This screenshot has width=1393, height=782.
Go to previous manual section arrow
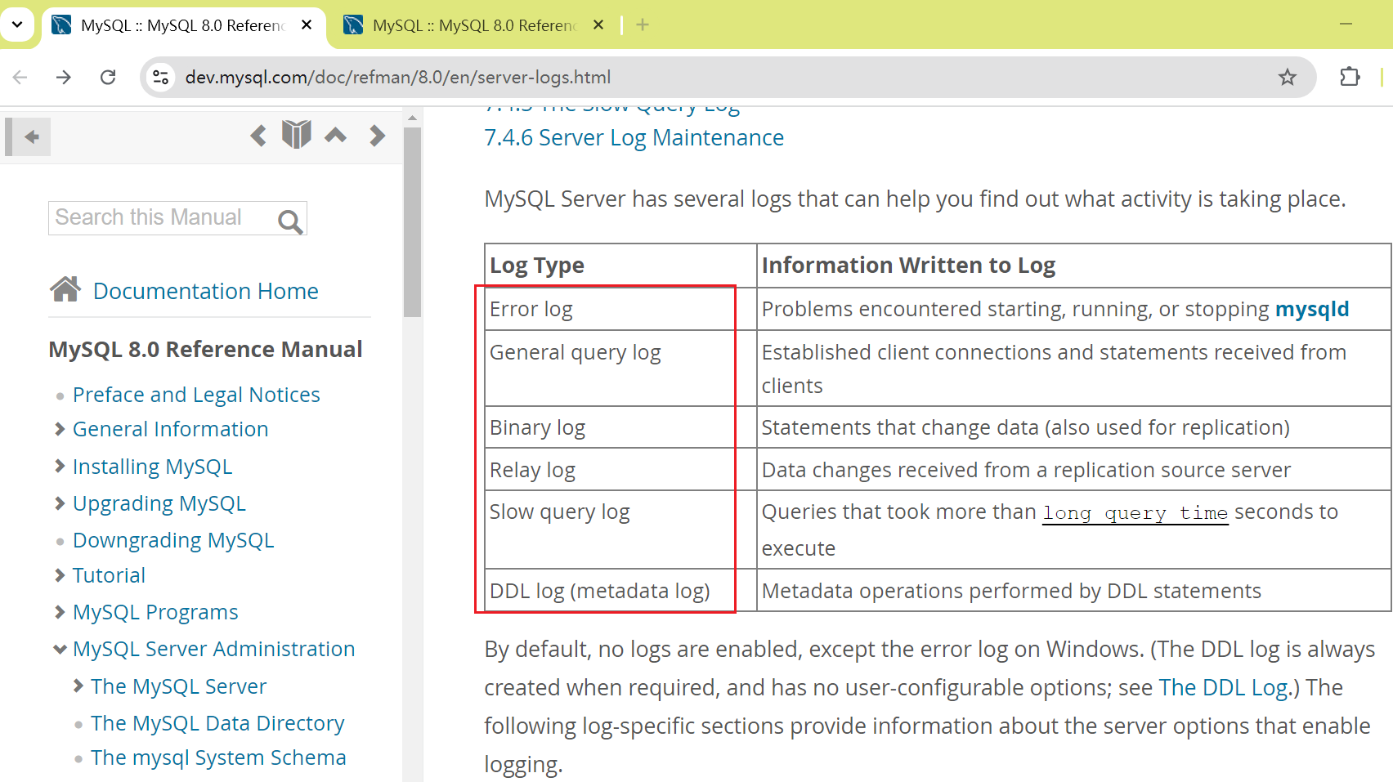tap(258, 136)
